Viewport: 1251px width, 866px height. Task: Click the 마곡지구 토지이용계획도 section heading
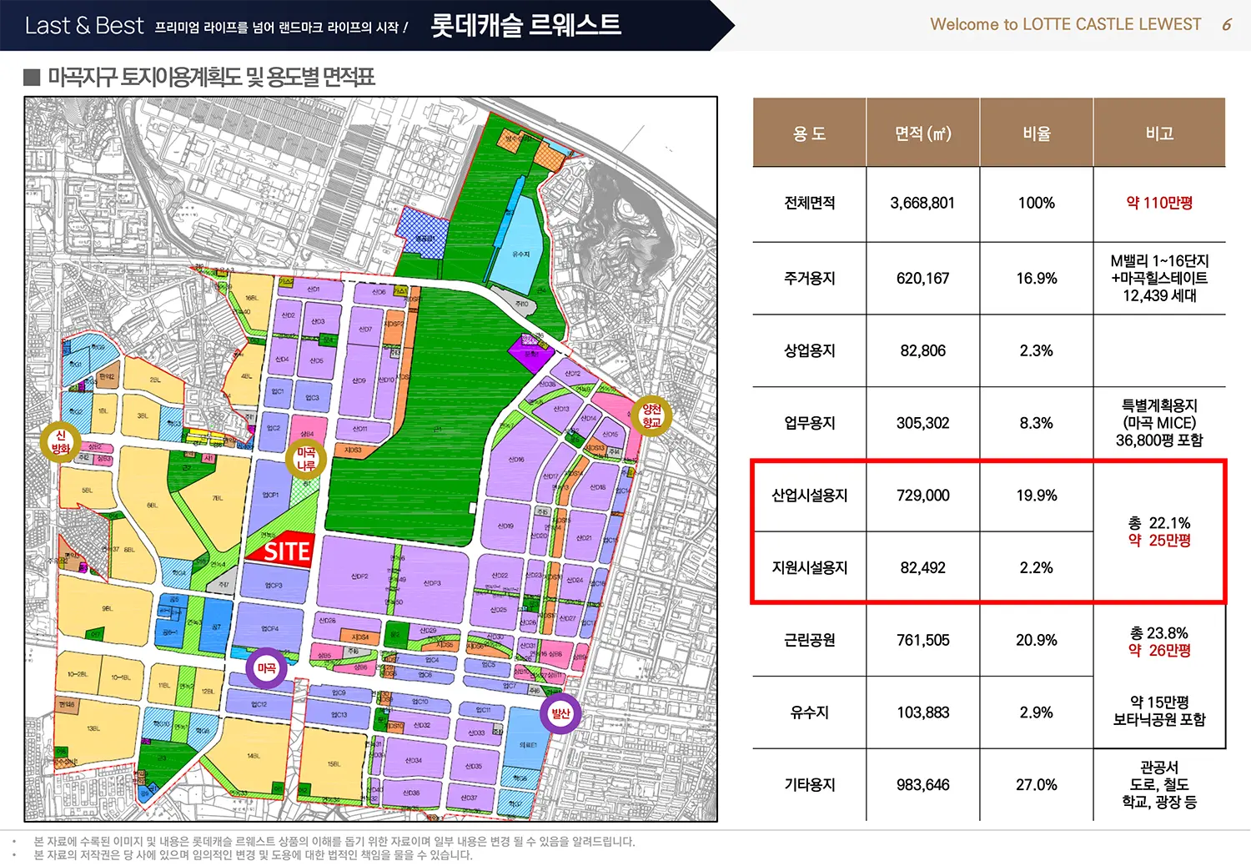click(211, 78)
